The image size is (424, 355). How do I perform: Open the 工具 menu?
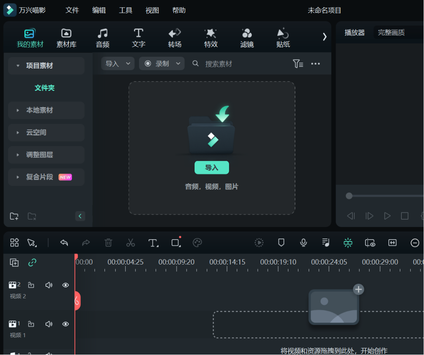coord(125,10)
